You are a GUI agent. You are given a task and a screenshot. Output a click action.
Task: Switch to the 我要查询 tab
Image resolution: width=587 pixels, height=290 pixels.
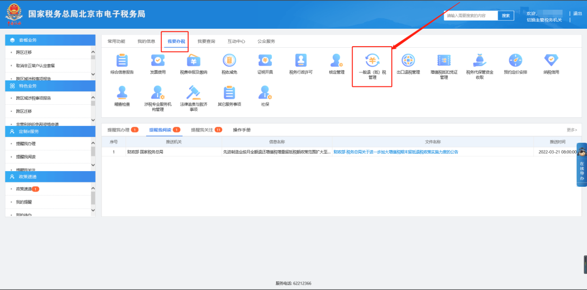(207, 41)
